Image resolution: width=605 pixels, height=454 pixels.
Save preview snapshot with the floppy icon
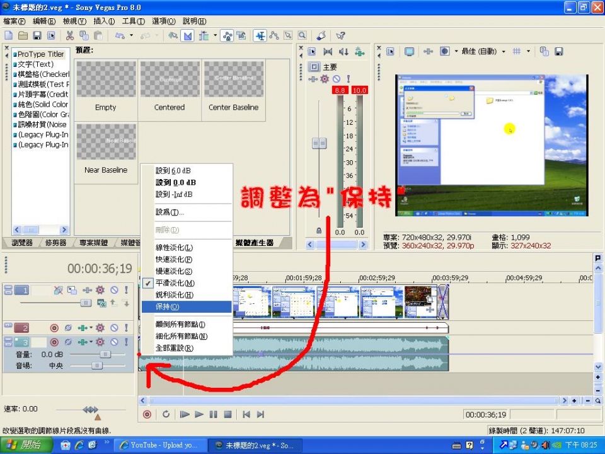pyautogui.click(x=558, y=52)
